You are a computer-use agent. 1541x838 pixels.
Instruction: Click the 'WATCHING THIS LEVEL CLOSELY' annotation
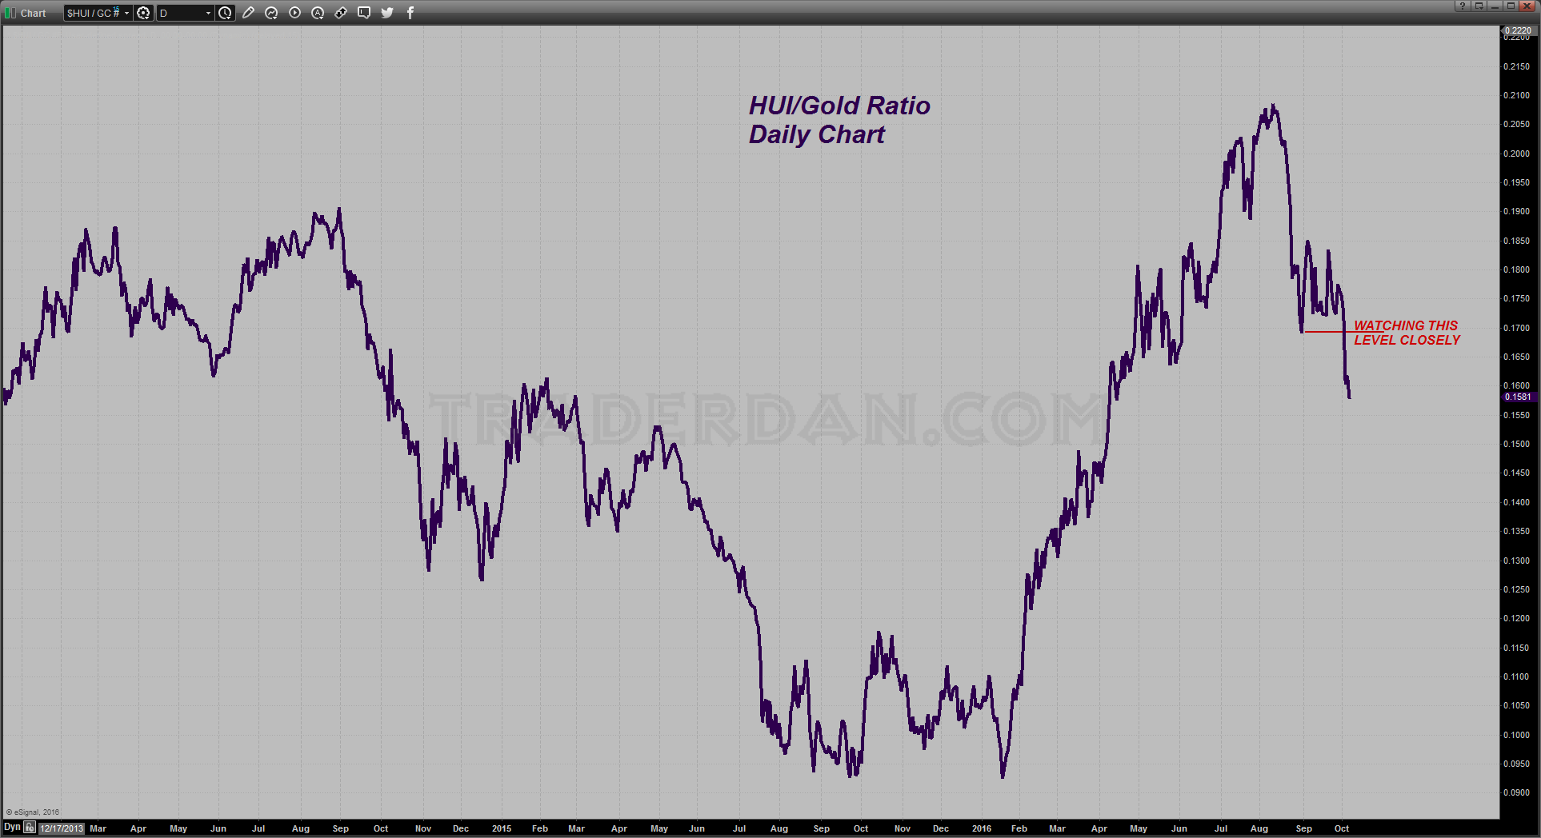(1407, 333)
